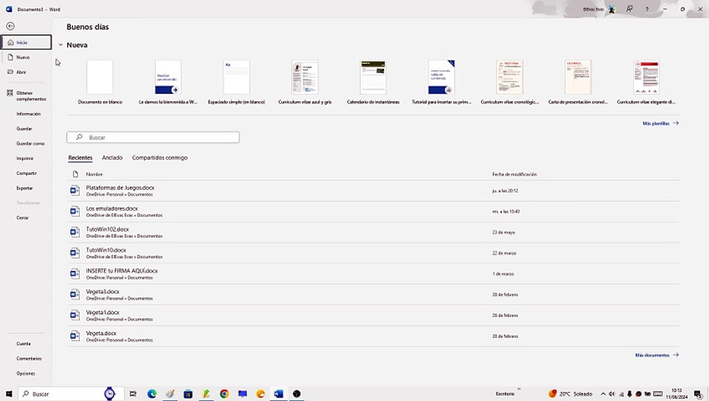Open TutoWin102.docx
The height and width of the screenshot is (401, 709).
pos(373,232)
